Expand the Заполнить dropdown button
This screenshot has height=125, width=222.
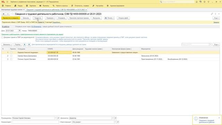pos(7,44)
